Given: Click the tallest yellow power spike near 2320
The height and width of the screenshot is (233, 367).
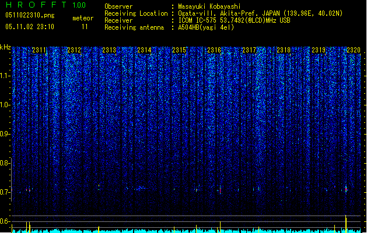Looking at the screenshot, I should point(346,224).
